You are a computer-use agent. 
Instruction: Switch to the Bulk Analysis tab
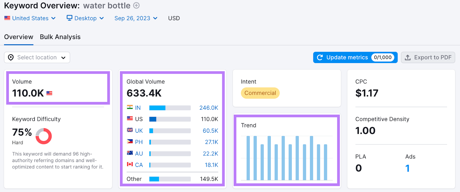tap(60, 37)
